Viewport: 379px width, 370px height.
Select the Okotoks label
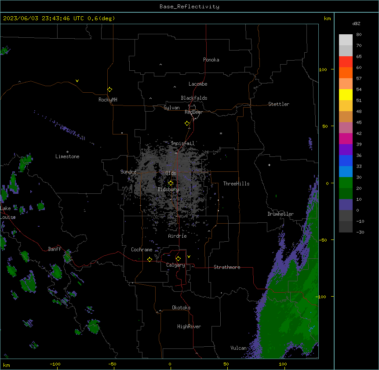click(x=181, y=308)
